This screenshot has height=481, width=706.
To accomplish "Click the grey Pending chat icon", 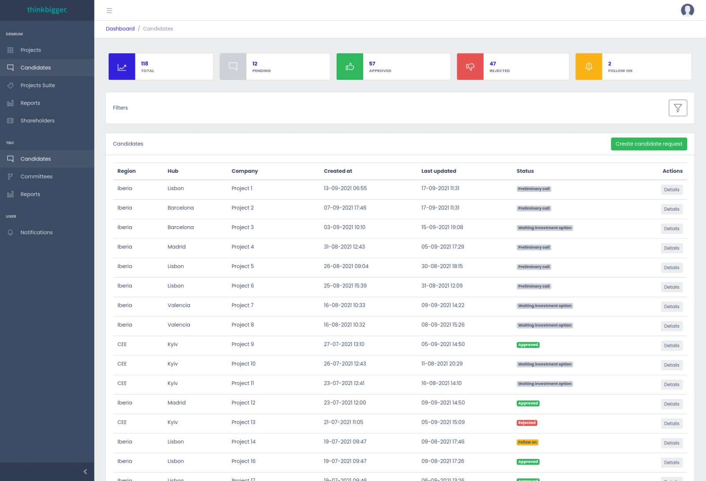I will 233,67.
